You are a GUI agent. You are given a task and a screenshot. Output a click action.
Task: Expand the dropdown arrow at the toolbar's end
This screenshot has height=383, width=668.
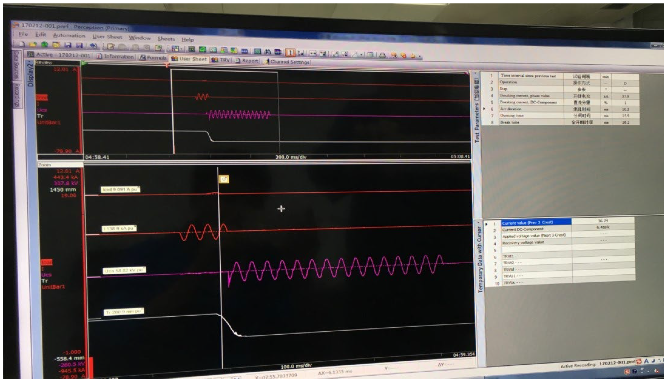(420, 56)
